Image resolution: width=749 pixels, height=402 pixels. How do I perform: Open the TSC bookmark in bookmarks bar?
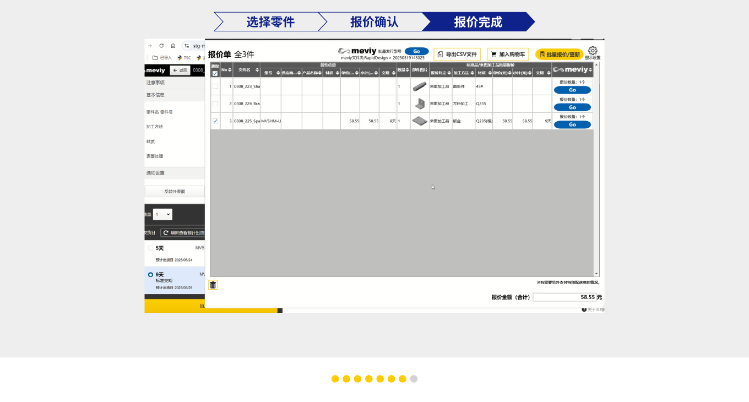(184, 57)
